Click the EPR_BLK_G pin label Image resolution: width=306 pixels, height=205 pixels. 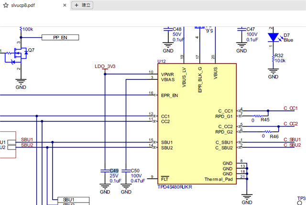pyautogui.click(x=200, y=80)
